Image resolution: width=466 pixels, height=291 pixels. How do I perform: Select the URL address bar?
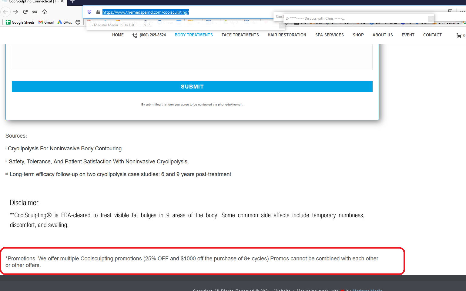coord(182,12)
